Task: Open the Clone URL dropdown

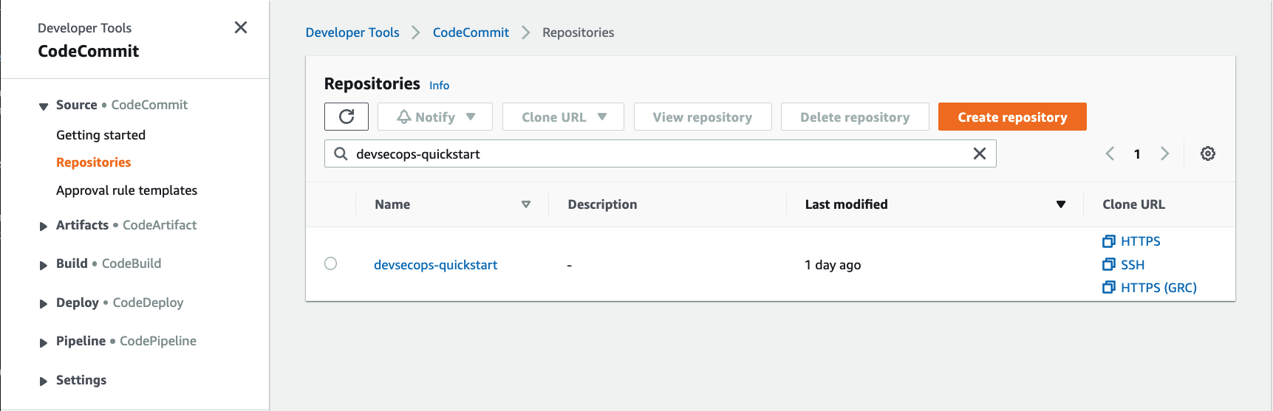Action: point(563,117)
